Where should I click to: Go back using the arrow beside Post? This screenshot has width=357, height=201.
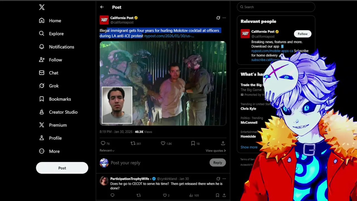(x=102, y=7)
